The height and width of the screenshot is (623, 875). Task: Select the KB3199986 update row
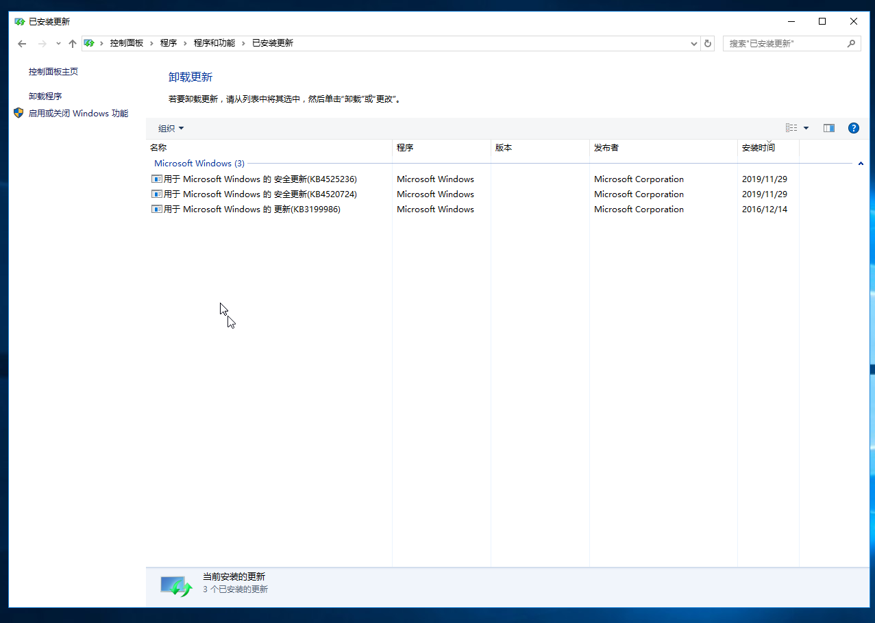coord(473,209)
